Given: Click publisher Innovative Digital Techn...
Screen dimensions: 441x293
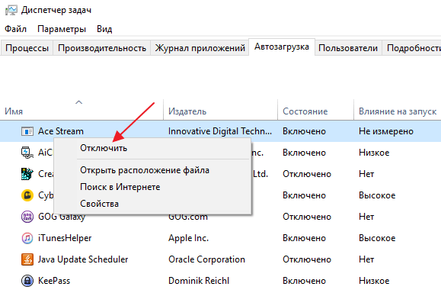Looking at the screenshot, I should point(220,131).
